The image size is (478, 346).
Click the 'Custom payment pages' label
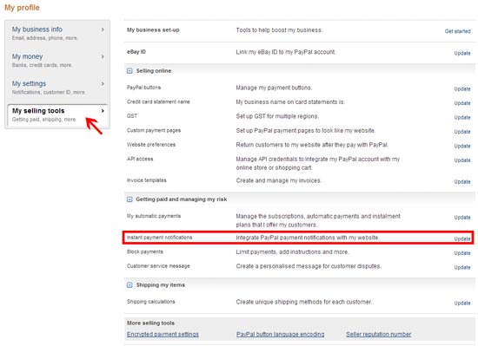click(x=154, y=130)
